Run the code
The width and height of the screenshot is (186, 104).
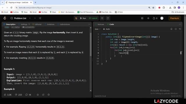[83, 18]
